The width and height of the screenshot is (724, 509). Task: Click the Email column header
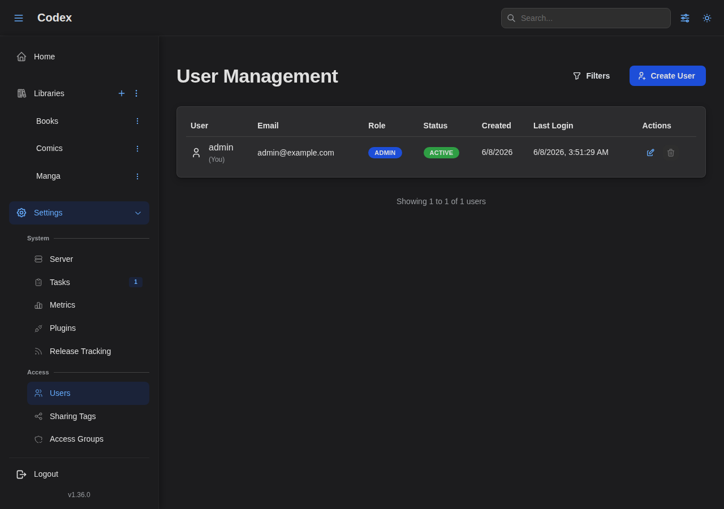coord(268,126)
